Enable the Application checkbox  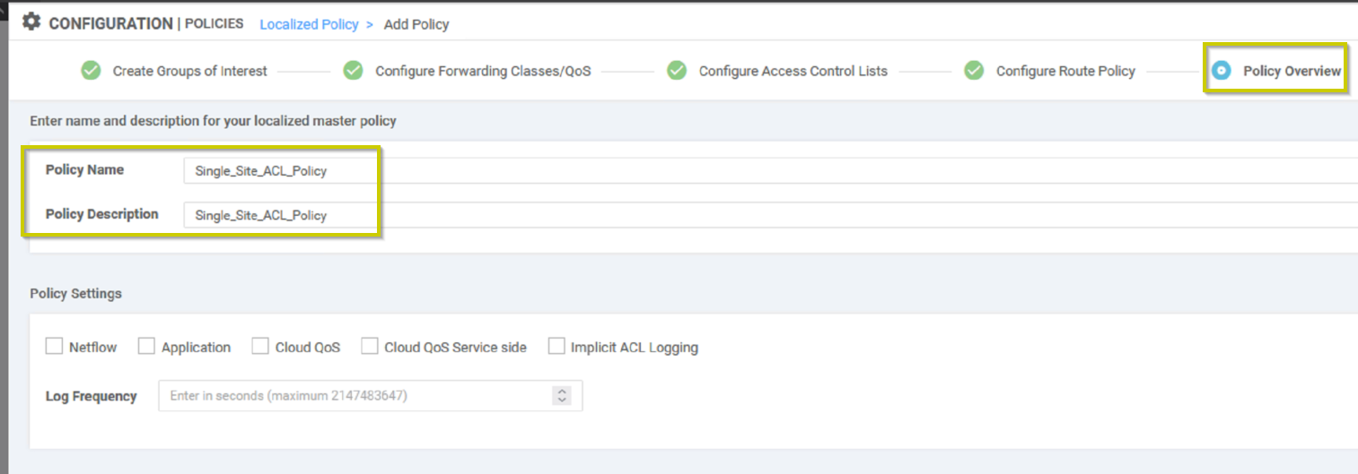pyautogui.click(x=146, y=346)
